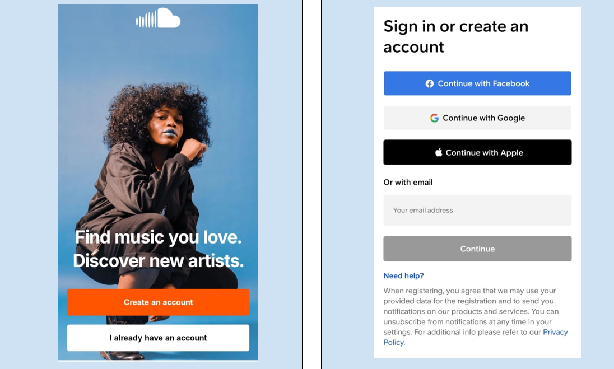Click the vertical divider between screens
Viewport: 614px width, 369px height.
(x=312, y=184)
